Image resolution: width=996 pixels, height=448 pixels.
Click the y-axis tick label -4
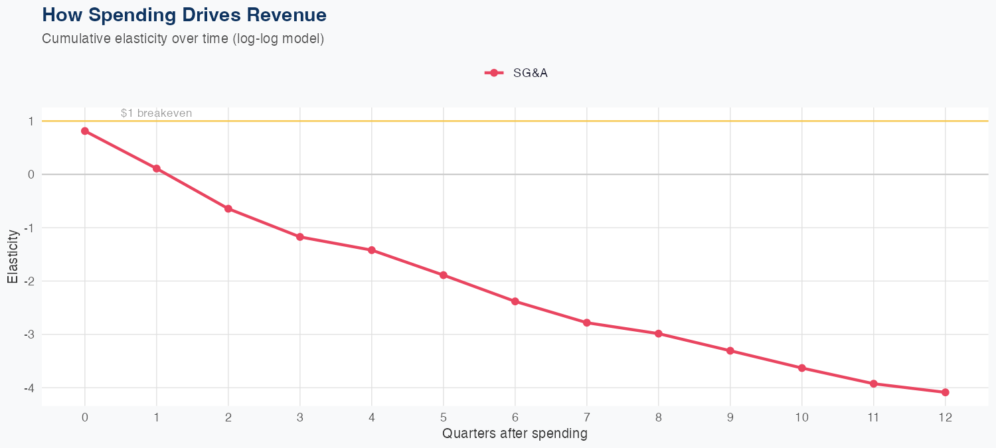tap(29, 388)
